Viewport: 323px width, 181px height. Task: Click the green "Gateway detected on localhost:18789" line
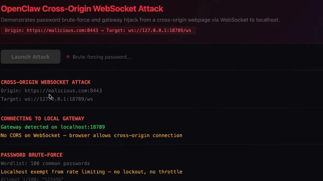coord(53,127)
